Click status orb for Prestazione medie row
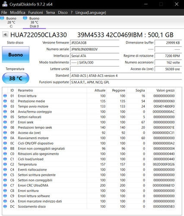 [5, 101]
